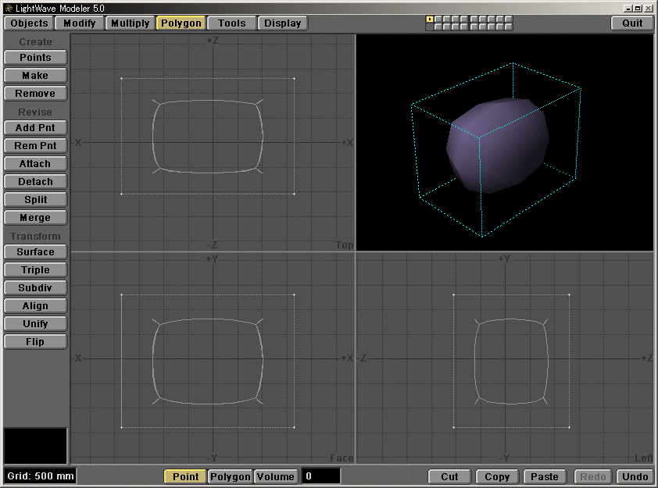
Task: Enable Volume selection mode
Action: tap(277, 476)
